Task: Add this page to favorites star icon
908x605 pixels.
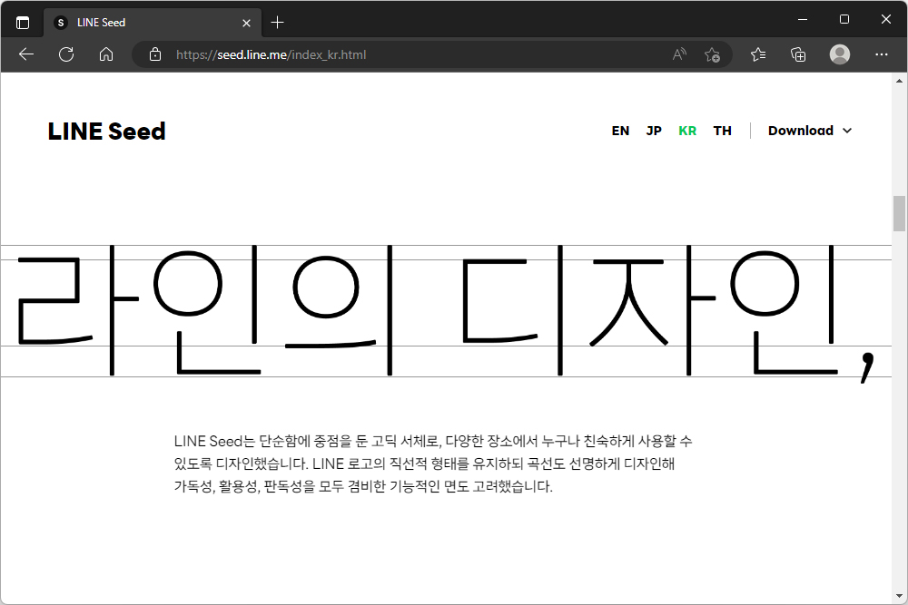Action: tap(712, 55)
